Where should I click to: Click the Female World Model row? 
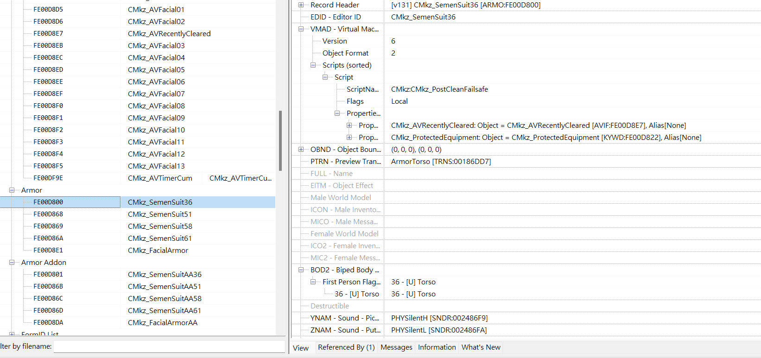tap(526, 234)
